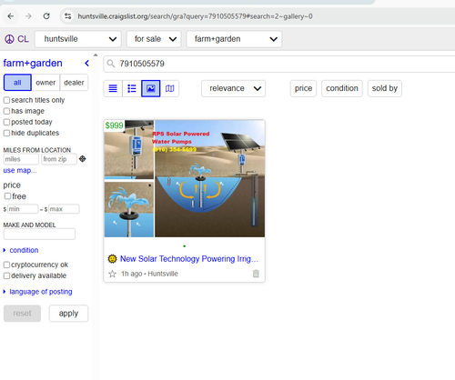Click the browser forward arrow

click(x=28, y=16)
